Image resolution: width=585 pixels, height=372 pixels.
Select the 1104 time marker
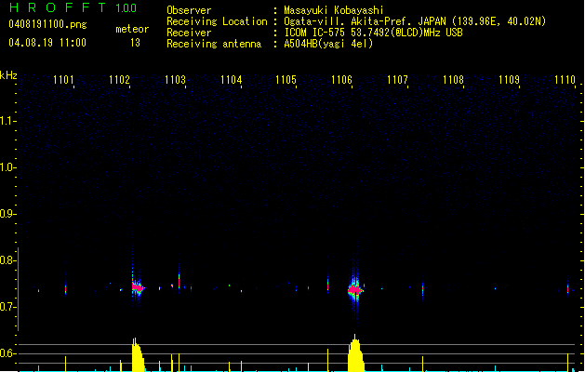tap(232, 80)
